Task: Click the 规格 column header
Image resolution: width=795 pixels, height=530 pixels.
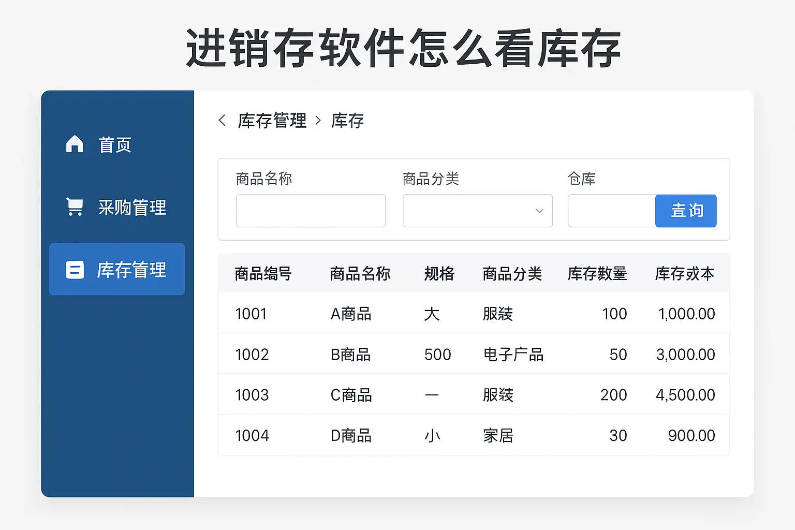Action: coord(439,273)
